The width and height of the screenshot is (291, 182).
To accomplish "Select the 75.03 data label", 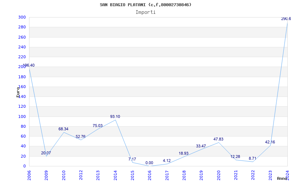I will 97,126.
